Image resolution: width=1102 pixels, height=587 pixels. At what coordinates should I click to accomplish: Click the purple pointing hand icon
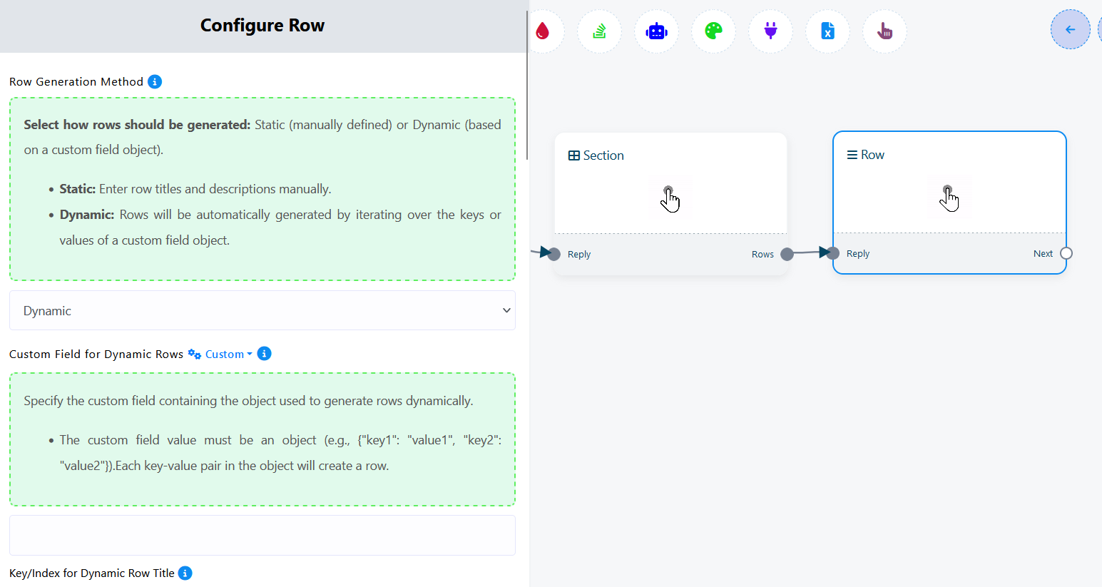[884, 31]
